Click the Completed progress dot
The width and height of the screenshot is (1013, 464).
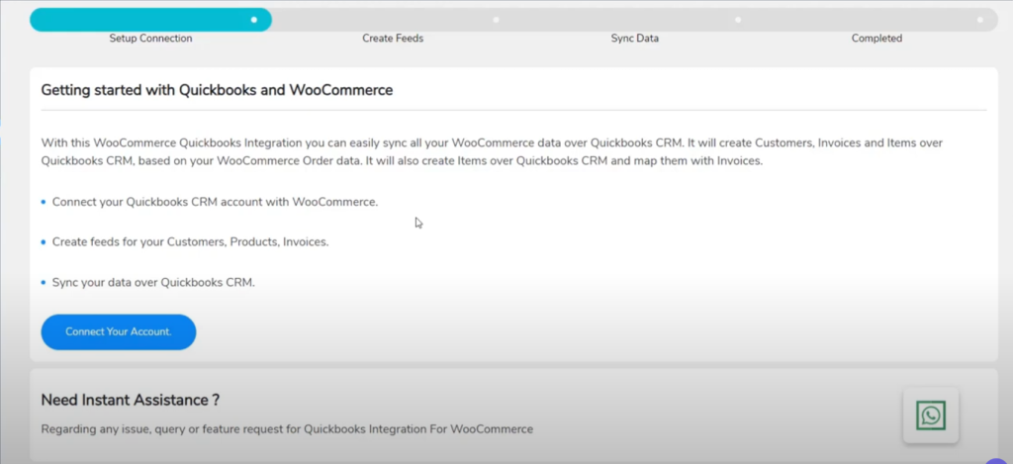[x=980, y=20]
